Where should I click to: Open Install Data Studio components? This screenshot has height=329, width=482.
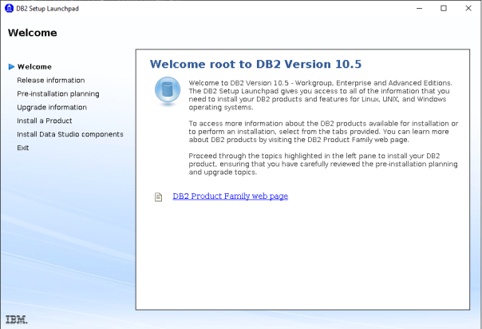pos(69,135)
